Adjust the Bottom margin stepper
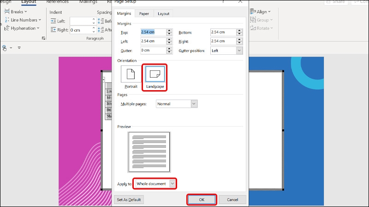Viewport: 369px width, 207px height. point(239,32)
